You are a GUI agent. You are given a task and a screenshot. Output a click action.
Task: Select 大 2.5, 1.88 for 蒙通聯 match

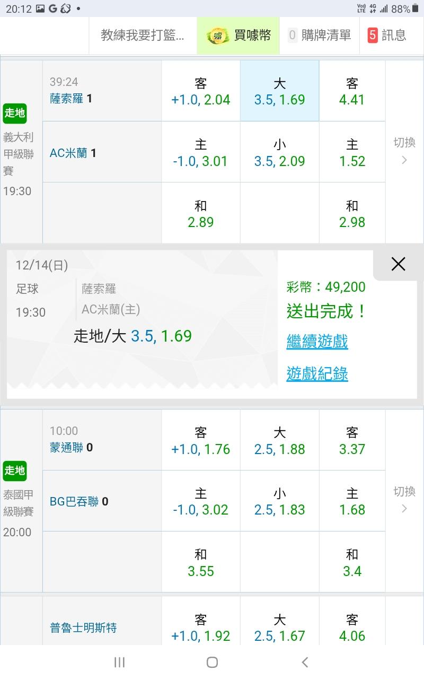tap(279, 441)
